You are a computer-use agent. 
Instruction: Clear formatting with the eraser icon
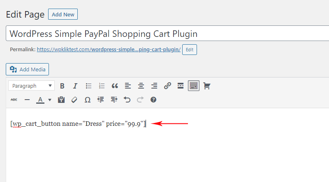point(74,100)
